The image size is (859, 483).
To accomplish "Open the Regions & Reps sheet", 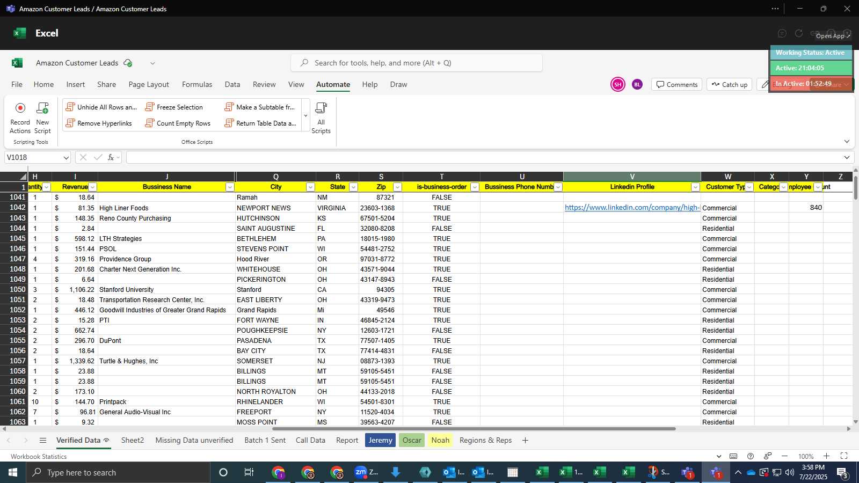I will [485, 441].
